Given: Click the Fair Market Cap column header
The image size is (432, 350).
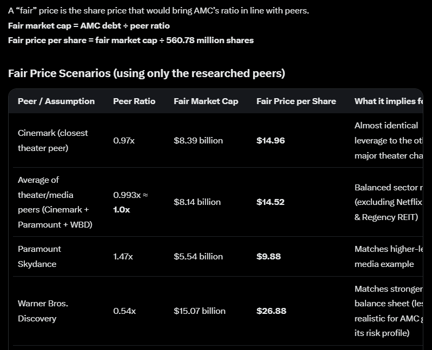Looking at the screenshot, I should point(206,101).
